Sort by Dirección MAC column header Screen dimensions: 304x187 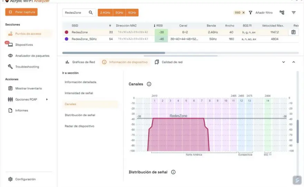126,26
